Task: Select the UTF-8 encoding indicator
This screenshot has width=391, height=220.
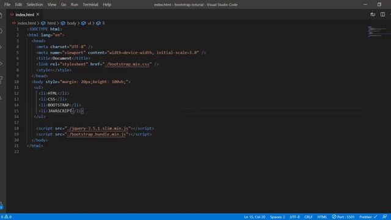Action: tap(294, 217)
